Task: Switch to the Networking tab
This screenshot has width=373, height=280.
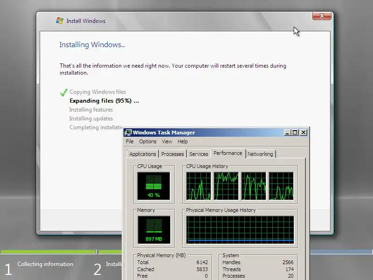Action: [x=260, y=154]
